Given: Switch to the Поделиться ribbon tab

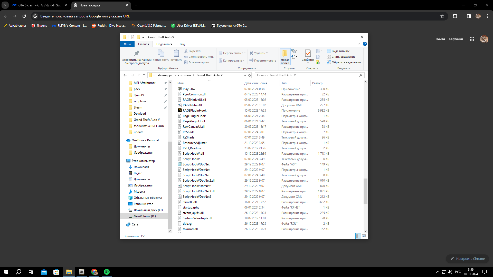Looking at the screenshot, I should coord(164,44).
